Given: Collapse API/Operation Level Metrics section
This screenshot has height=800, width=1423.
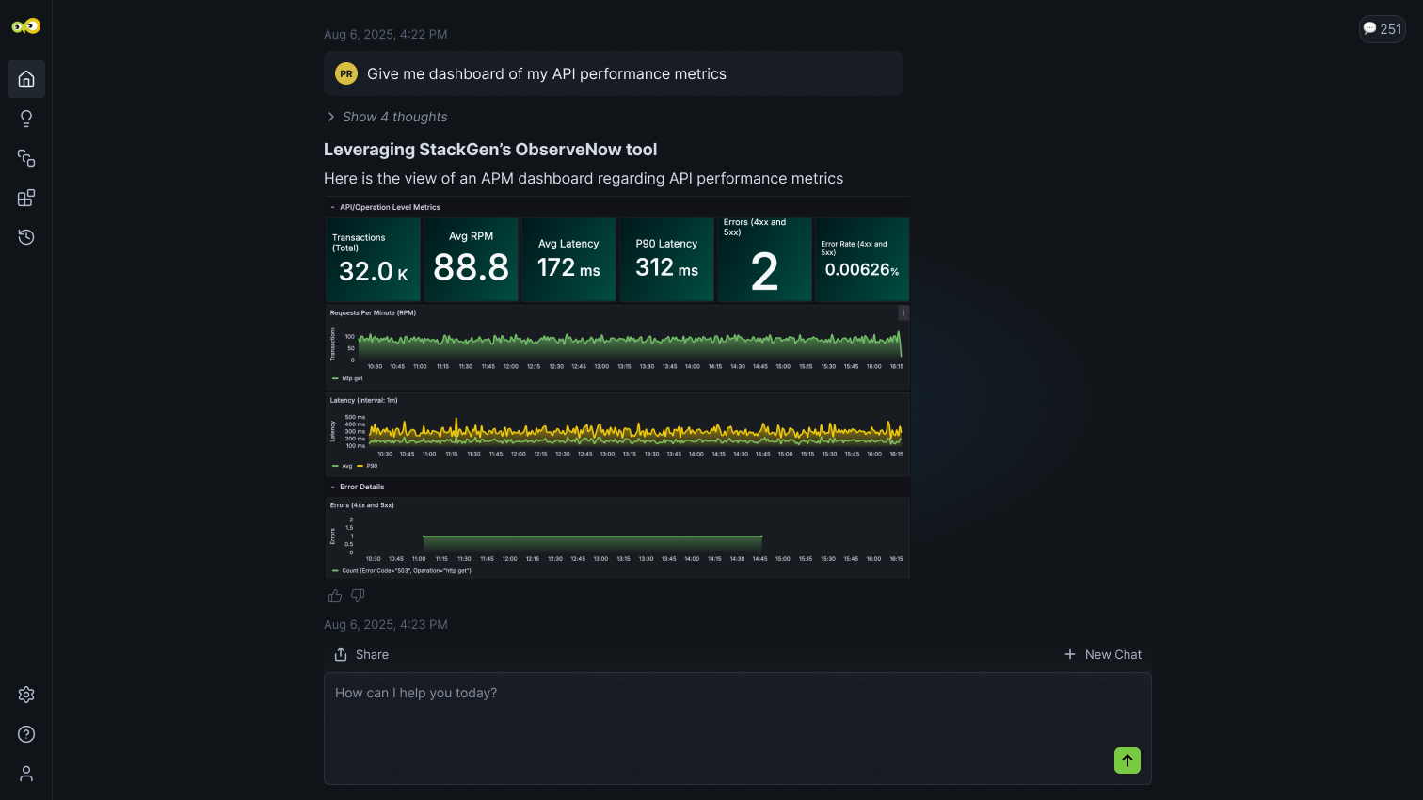Looking at the screenshot, I should (332, 207).
